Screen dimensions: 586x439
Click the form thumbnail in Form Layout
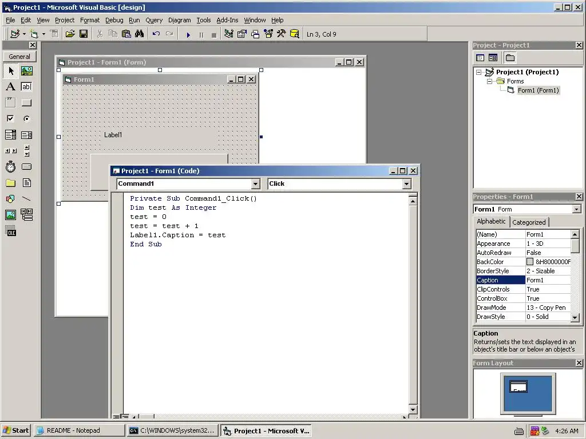(x=518, y=387)
